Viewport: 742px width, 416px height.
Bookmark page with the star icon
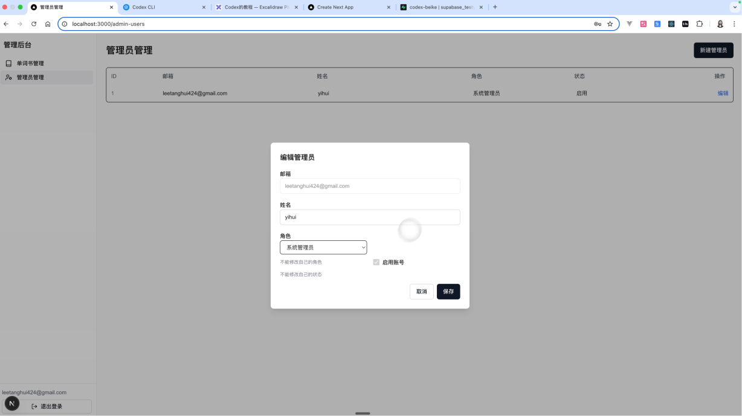pyautogui.click(x=610, y=24)
